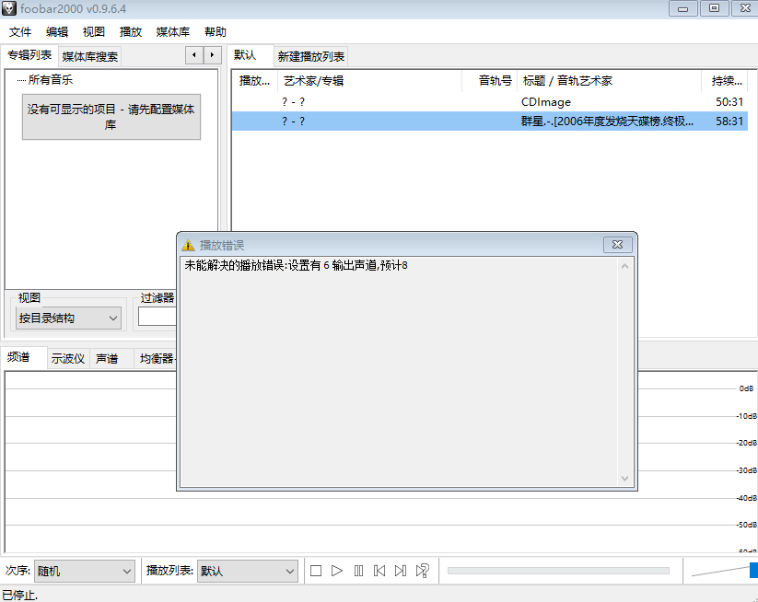Click the 没有可显示的项目 configure media library button
This screenshot has width=758, height=602.
coord(111,117)
